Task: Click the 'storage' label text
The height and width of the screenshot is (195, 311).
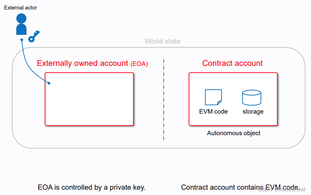Action: 253,111
